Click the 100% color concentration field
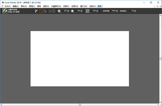Screen dimensions: 162x106 coord(113,11)
